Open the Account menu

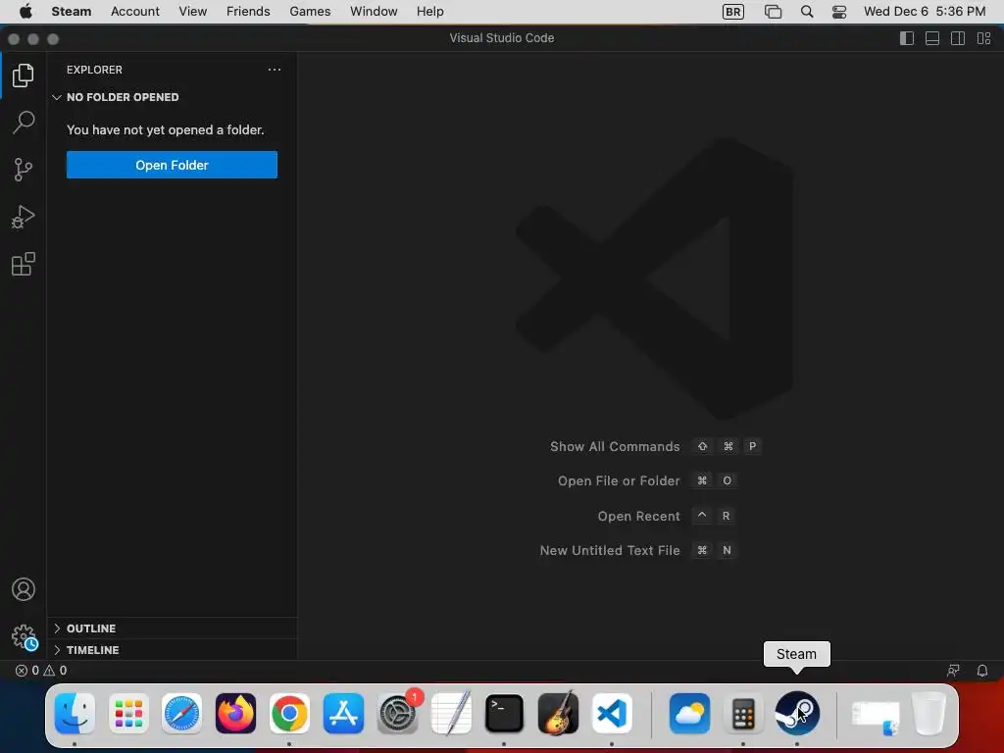(135, 12)
